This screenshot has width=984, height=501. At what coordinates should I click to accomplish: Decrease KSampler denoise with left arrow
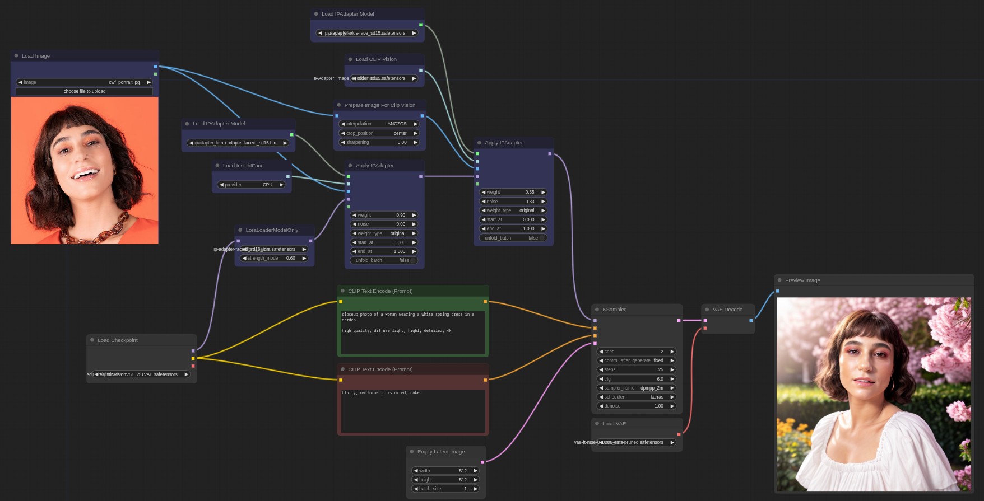[x=601, y=406]
